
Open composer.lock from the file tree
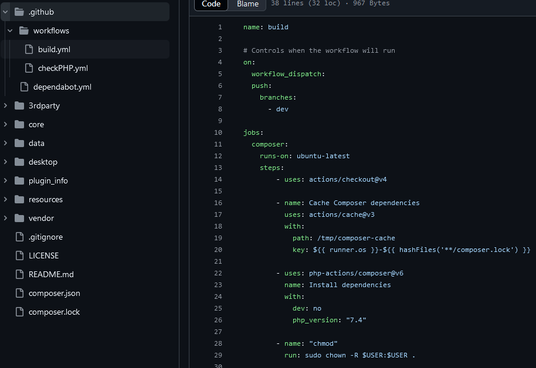coord(54,312)
